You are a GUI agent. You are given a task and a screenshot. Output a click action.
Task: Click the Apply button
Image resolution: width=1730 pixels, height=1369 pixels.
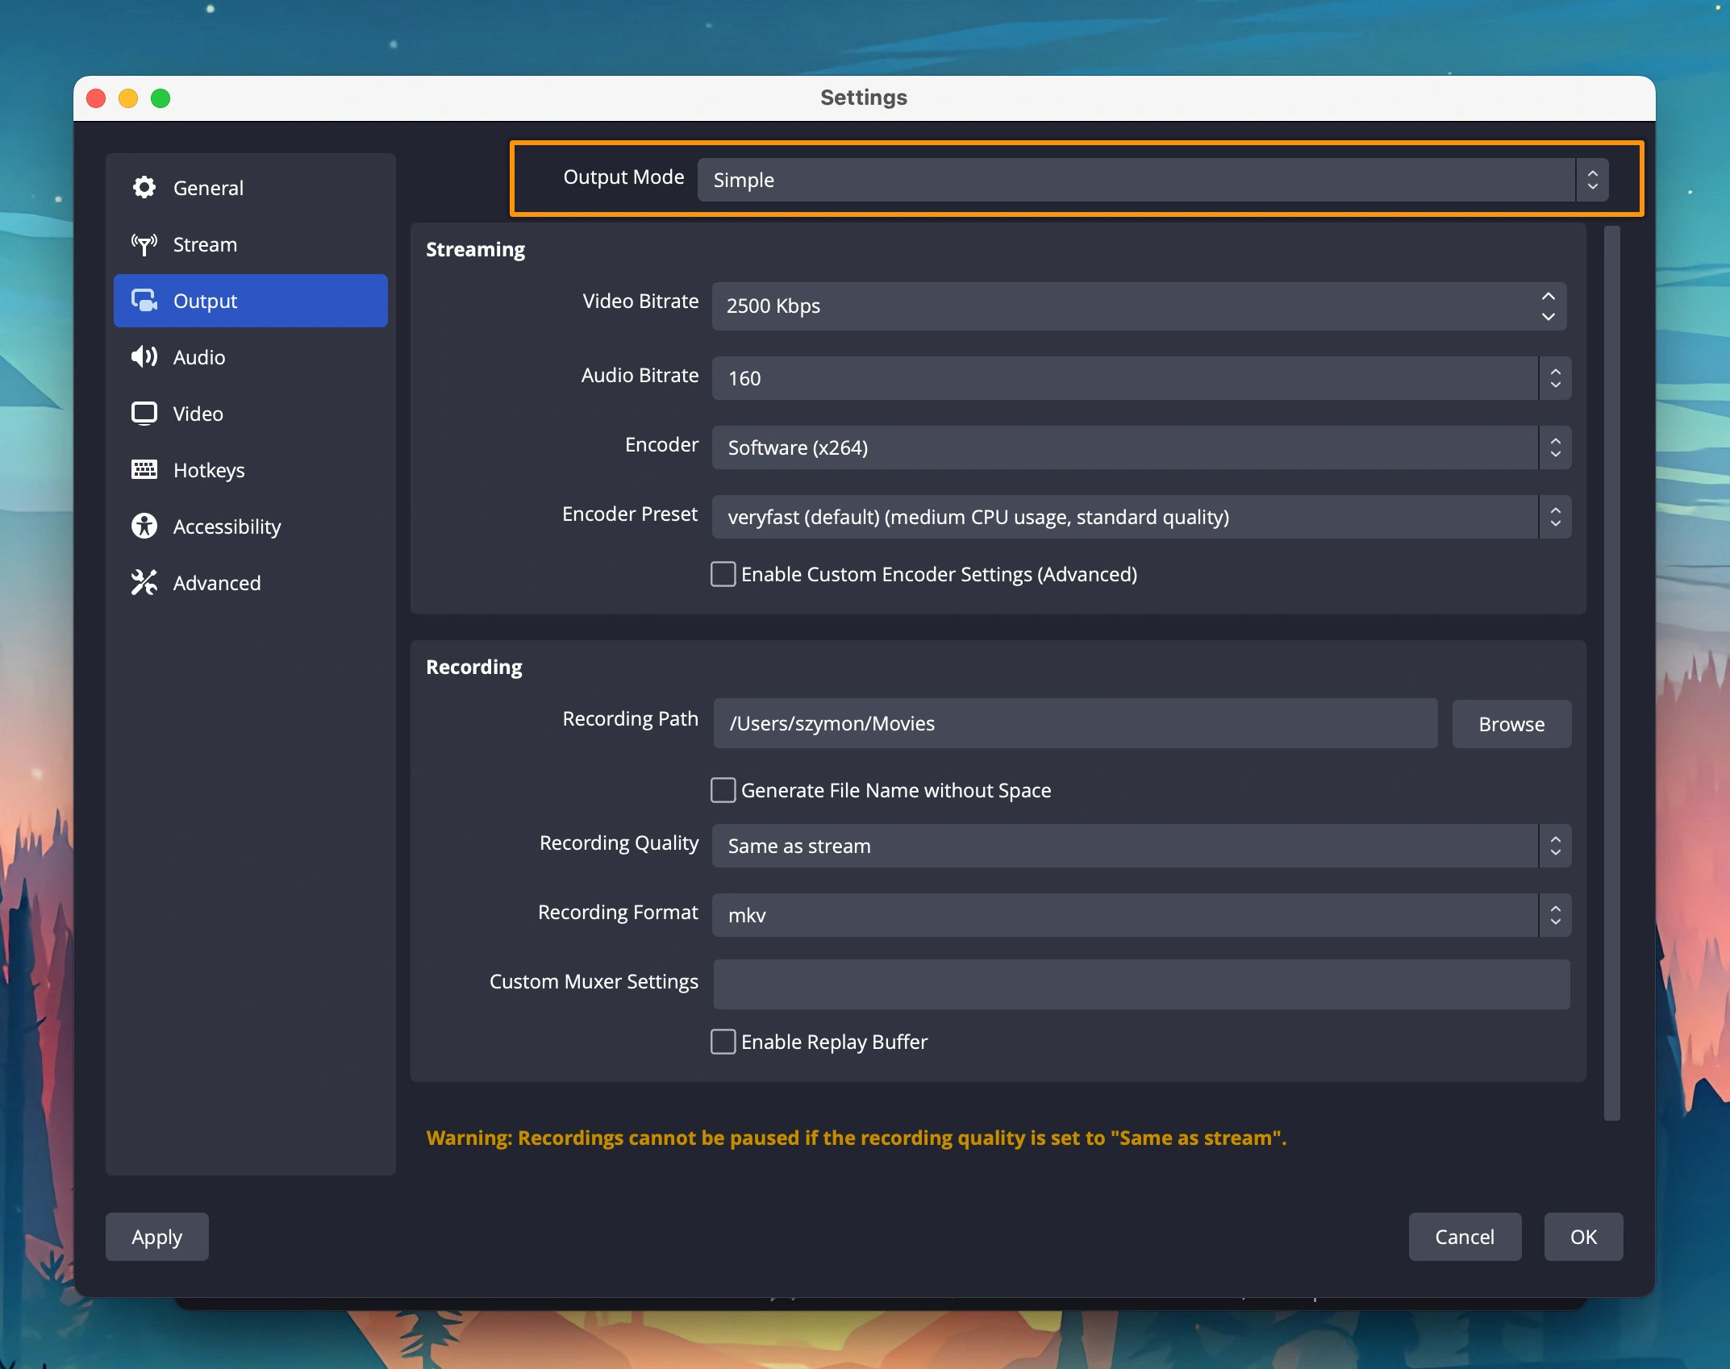point(157,1237)
